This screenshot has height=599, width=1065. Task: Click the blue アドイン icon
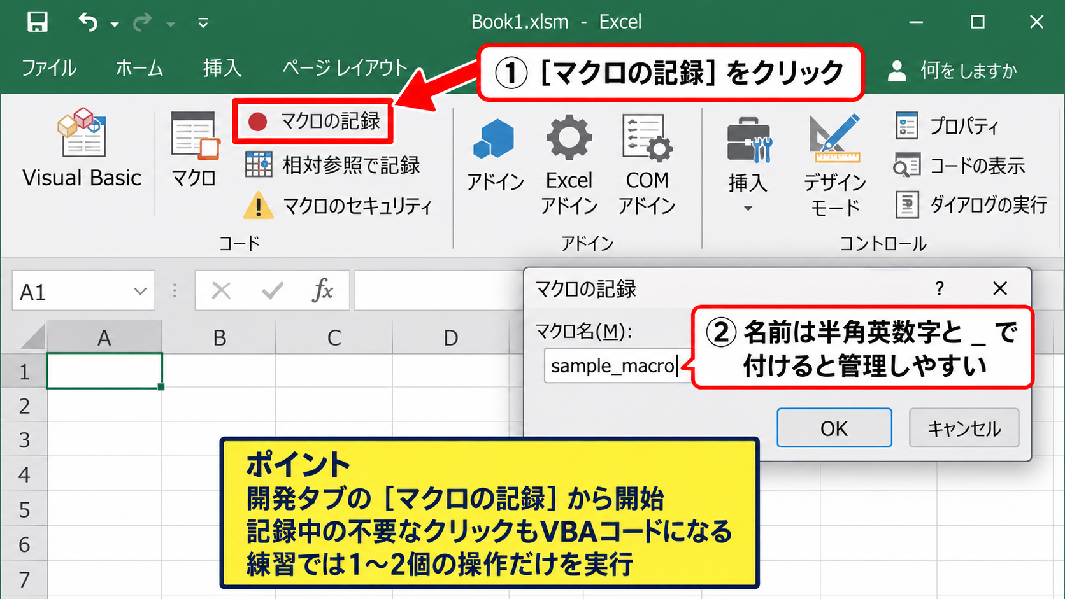point(494,139)
